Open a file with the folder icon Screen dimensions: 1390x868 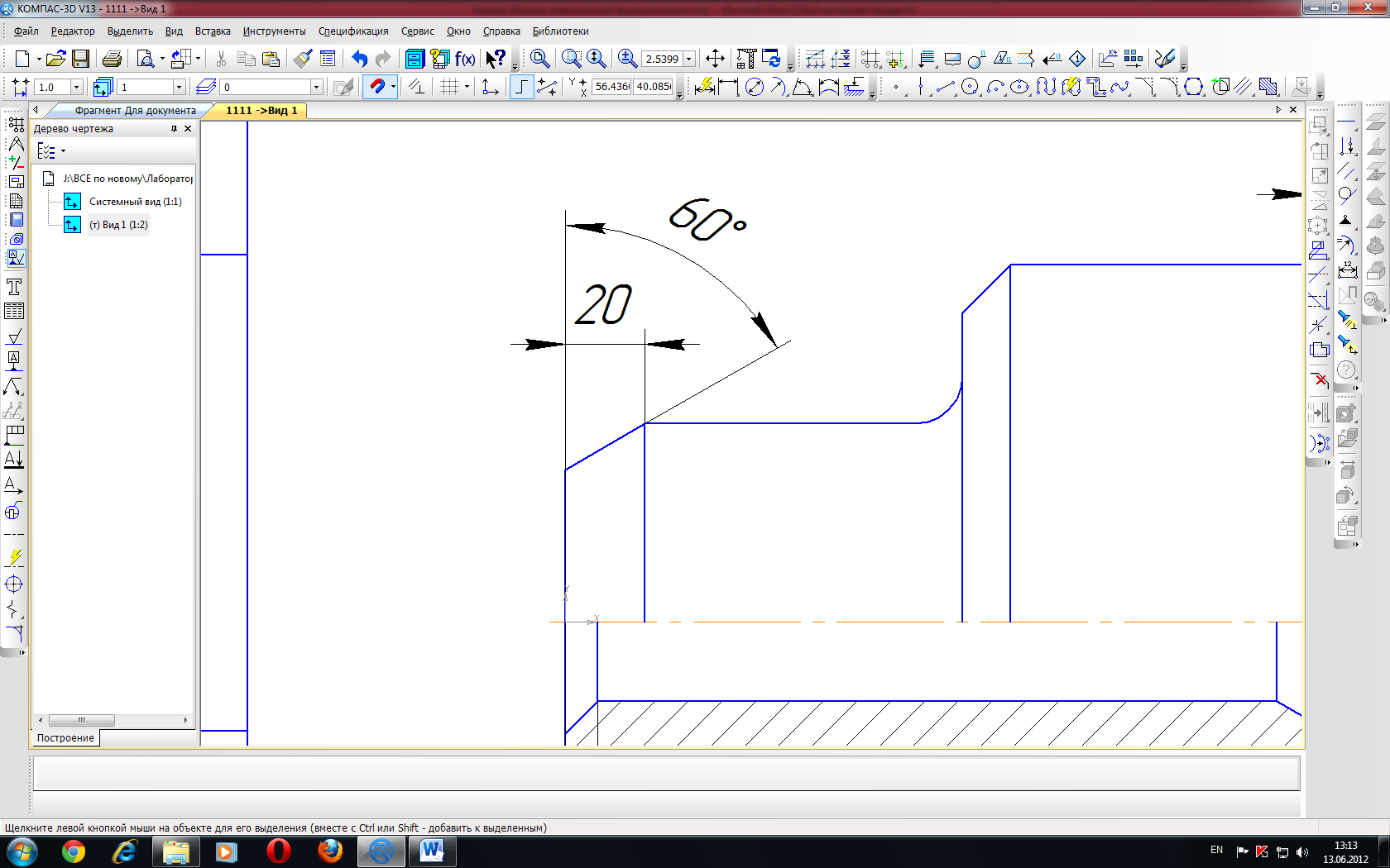tap(55, 59)
